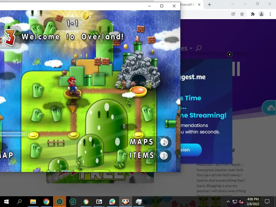Open the colorful round app taskbar icon

pyautogui.click(x=112, y=202)
